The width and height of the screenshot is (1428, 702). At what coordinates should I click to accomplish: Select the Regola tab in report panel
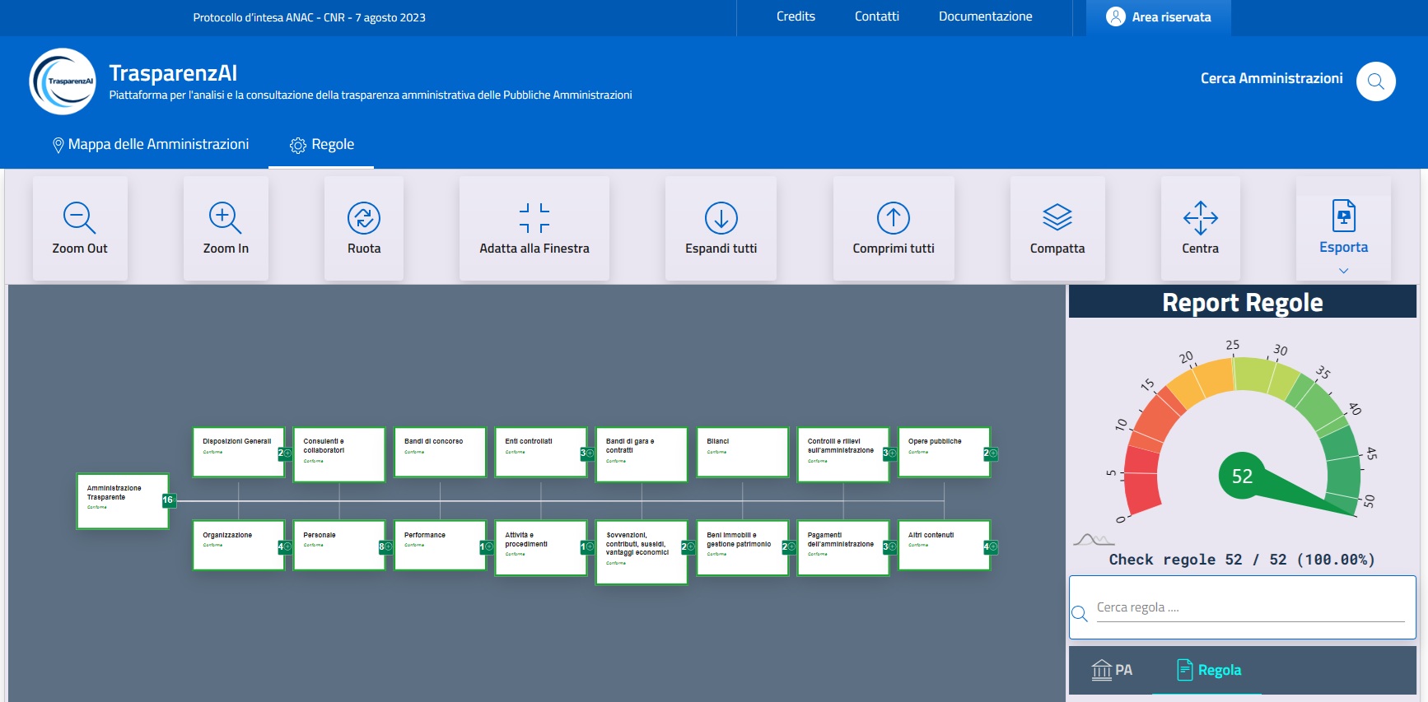[x=1209, y=670]
